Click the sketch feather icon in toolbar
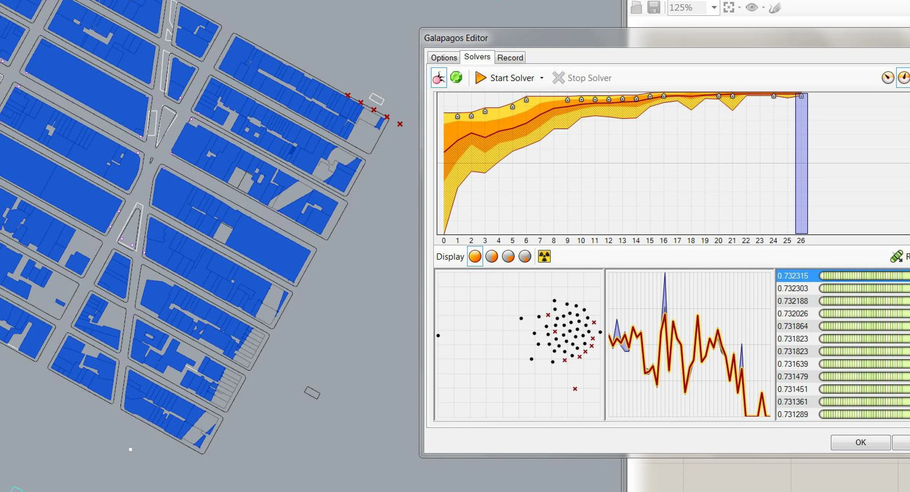 [775, 7]
